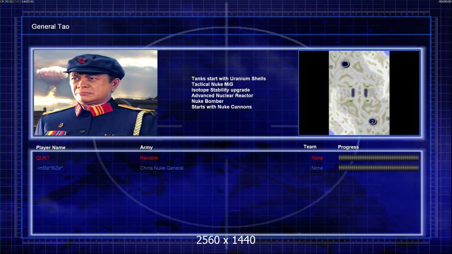This screenshot has height=254, width=452.
Task: Click -ImBa^SiZe^'s team value None
Action: [317, 168]
